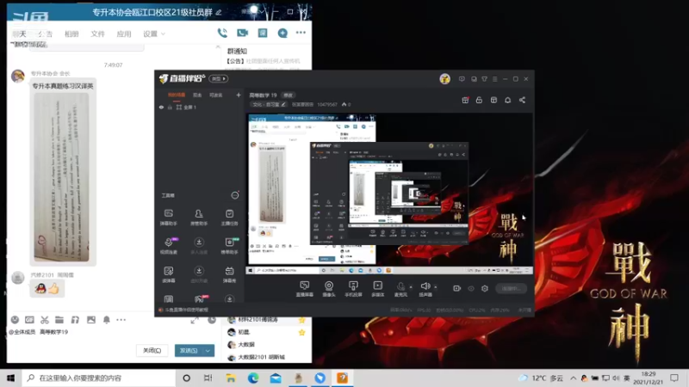The image size is (689, 387).
Task: Click the 修改 button next to stream title
Action: (289, 95)
